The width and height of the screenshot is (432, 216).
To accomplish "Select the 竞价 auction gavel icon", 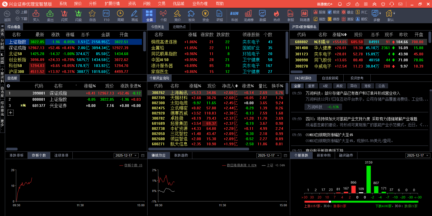I will [x=177, y=15].
